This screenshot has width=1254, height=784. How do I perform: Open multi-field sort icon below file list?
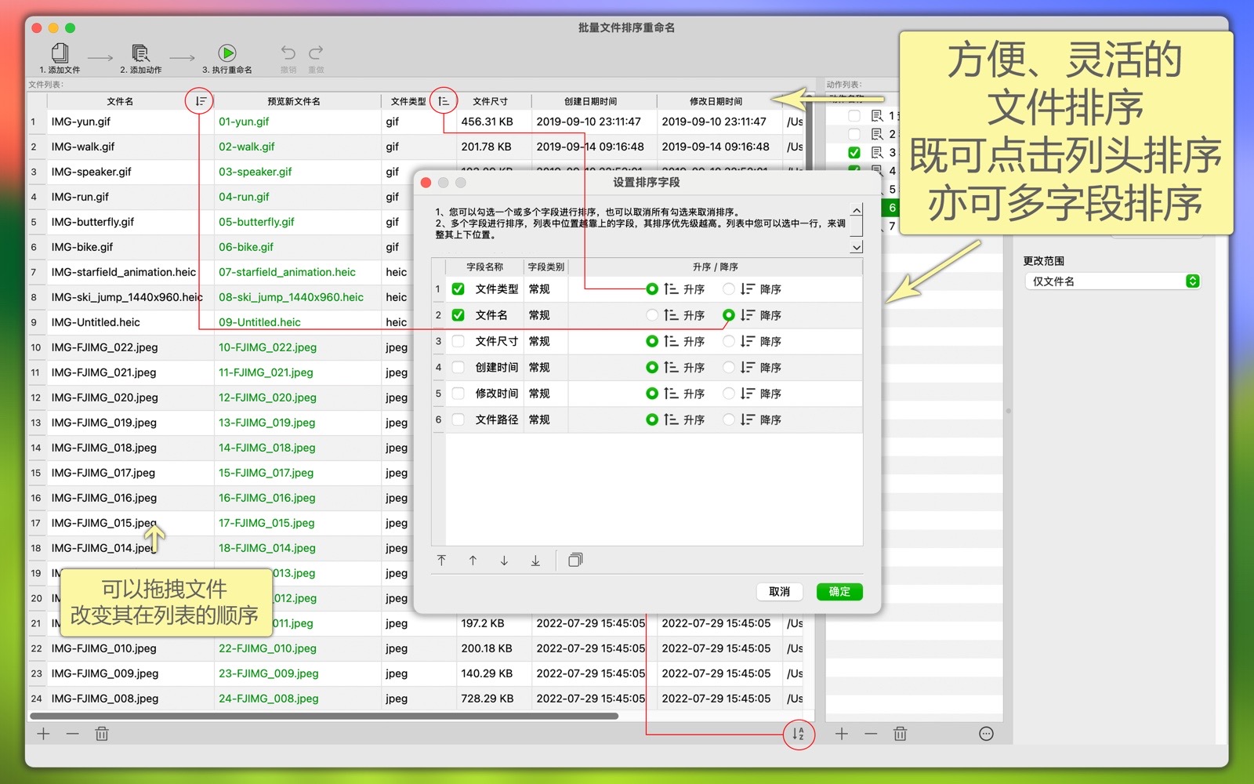click(798, 734)
